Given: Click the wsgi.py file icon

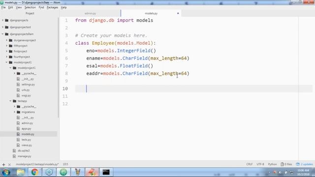Looking at the screenshot, I should coord(18,95).
